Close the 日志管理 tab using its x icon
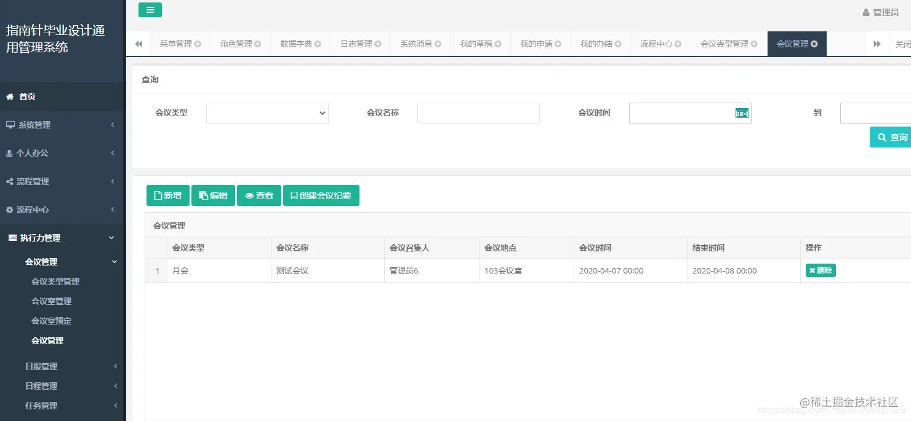The width and height of the screenshot is (911, 421). 378,44
